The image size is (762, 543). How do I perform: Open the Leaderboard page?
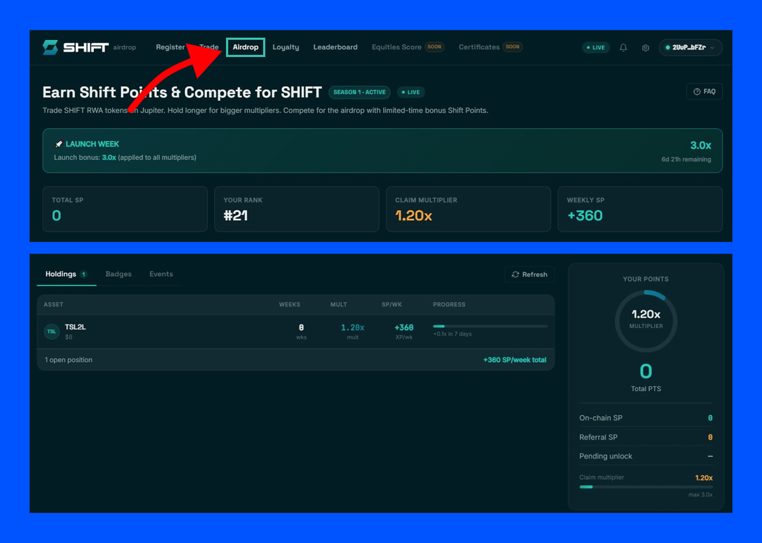pyautogui.click(x=335, y=47)
